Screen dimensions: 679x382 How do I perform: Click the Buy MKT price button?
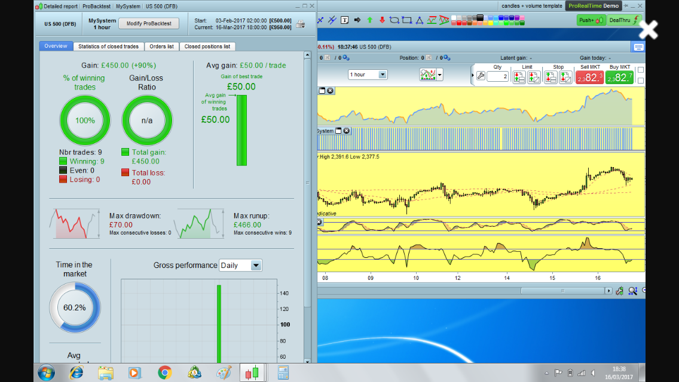click(619, 78)
